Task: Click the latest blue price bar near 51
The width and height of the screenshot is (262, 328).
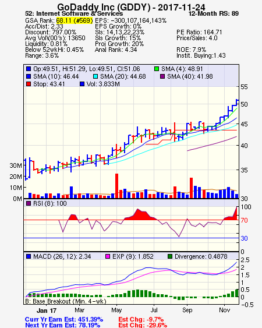Action: coord(237,103)
